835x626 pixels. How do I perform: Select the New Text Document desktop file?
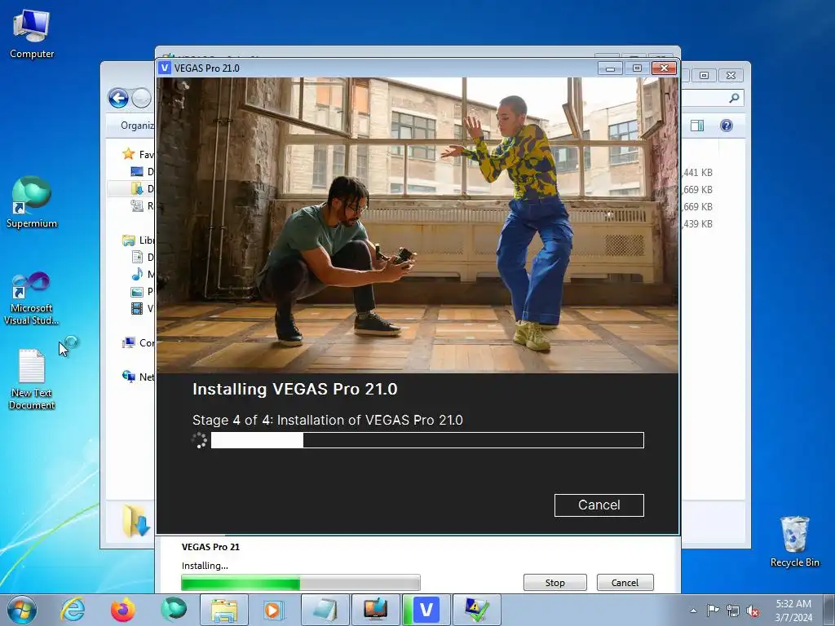pos(32,379)
